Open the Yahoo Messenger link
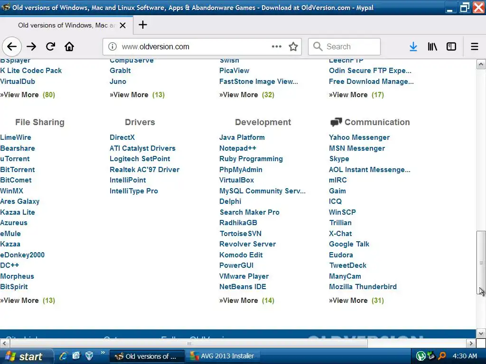This screenshot has width=486, height=364. tap(359, 137)
